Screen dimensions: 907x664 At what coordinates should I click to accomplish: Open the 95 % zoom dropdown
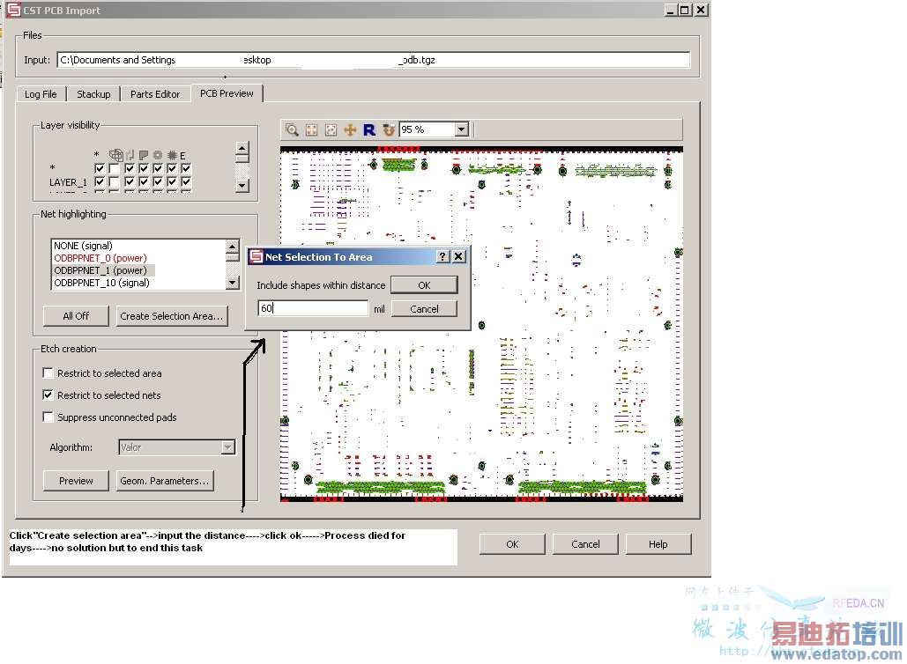click(x=461, y=129)
